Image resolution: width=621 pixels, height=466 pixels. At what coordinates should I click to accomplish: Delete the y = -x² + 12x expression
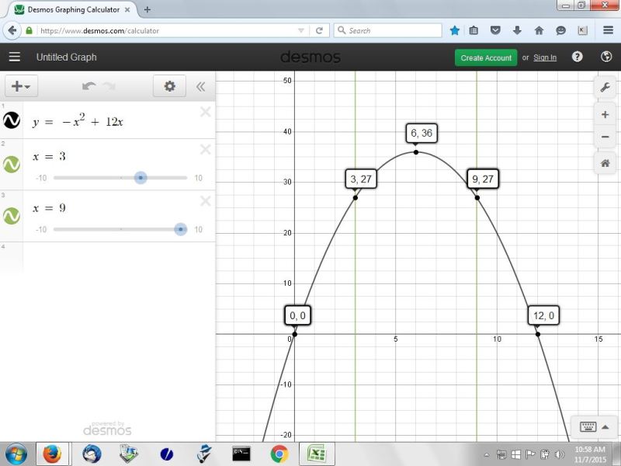[205, 112]
